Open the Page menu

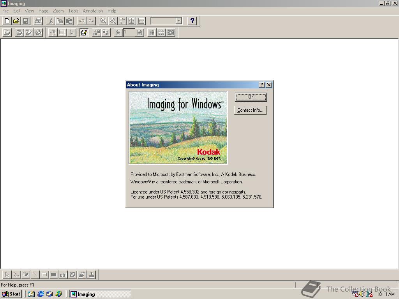44,11
